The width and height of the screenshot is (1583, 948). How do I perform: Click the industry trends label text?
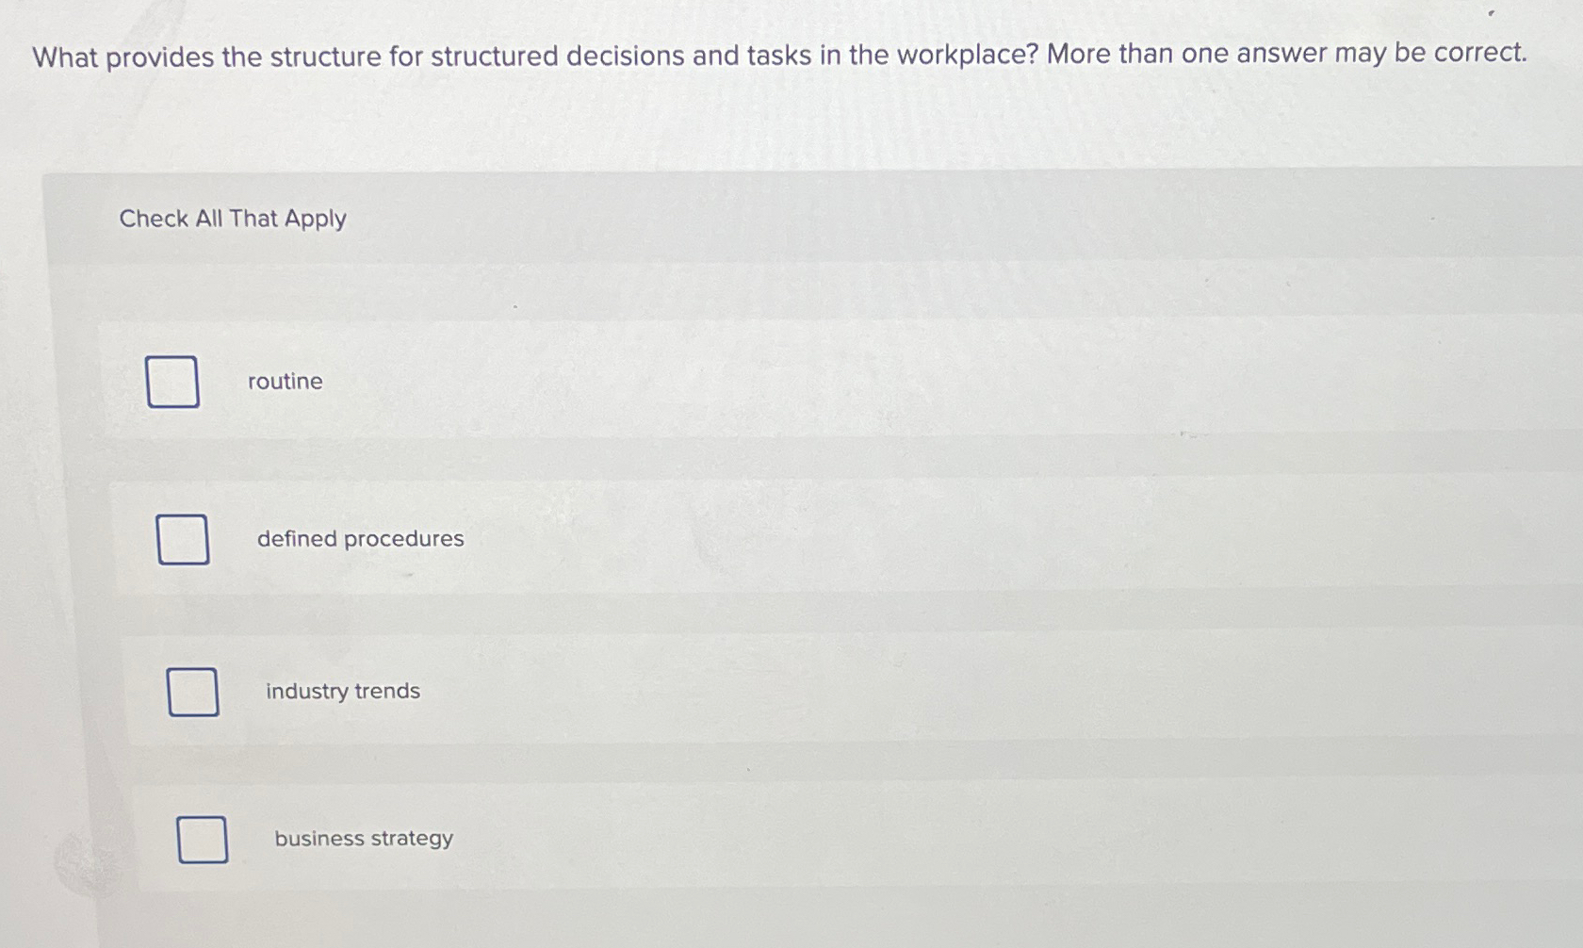(x=343, y=691)
